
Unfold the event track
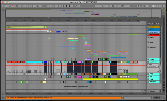[148, 37]
